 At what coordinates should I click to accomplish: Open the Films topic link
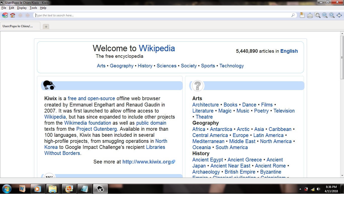(x=267, y=105)
